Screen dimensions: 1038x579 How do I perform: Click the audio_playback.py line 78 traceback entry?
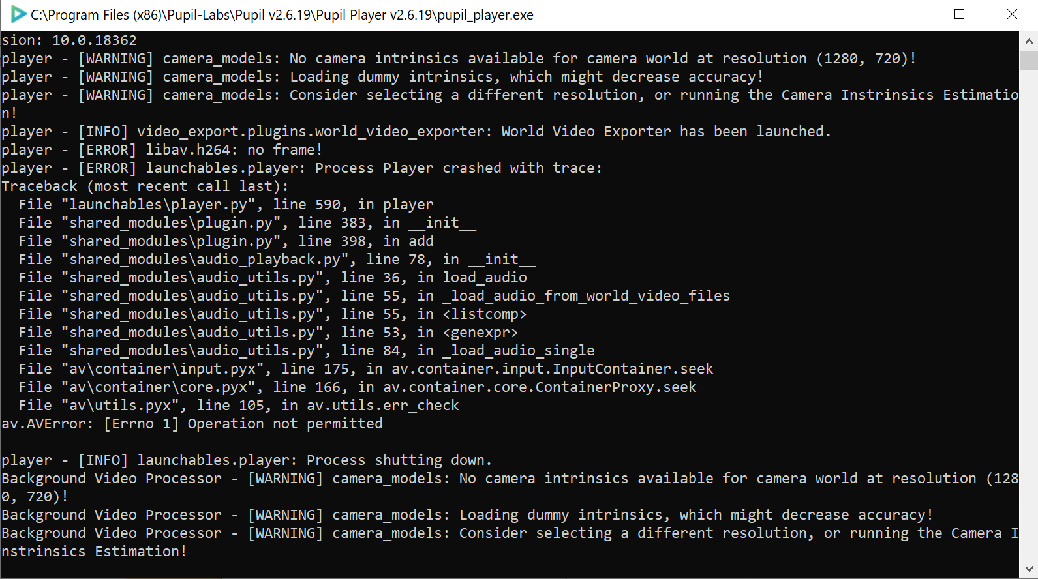point(277,260)
